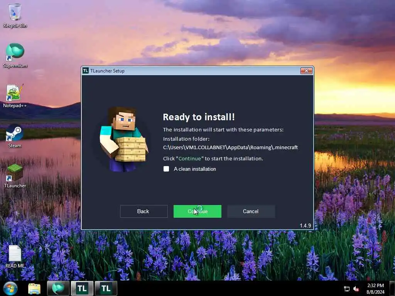Close the TLauncher Setup window
The width and height of the screenshot is (395, 296).
coord(306,71)
